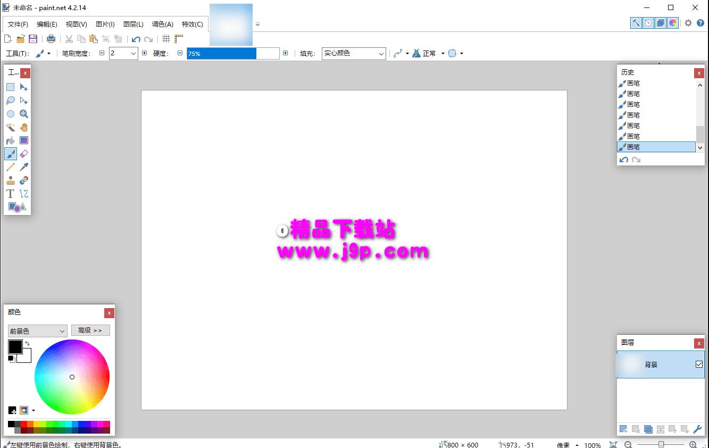Open the 文件(F) menu
The image size is (709, 448).
coord(18,24)
